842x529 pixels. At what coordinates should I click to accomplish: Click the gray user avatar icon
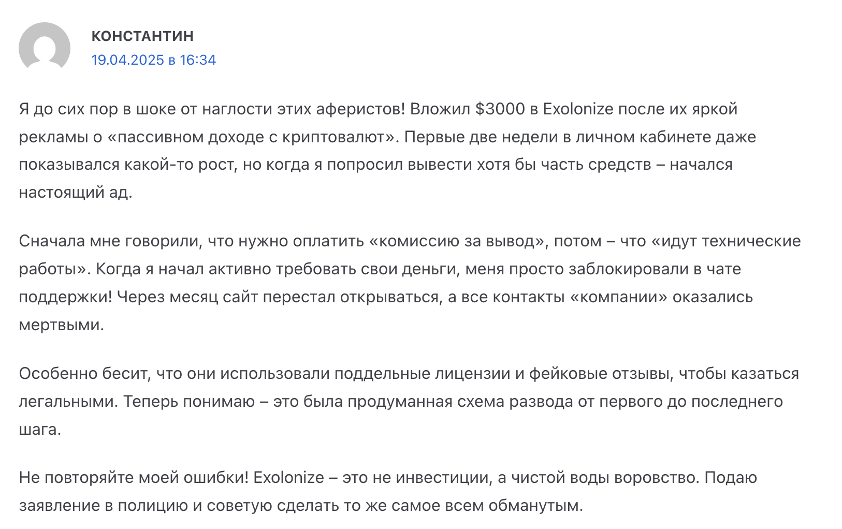pos(45,48)
